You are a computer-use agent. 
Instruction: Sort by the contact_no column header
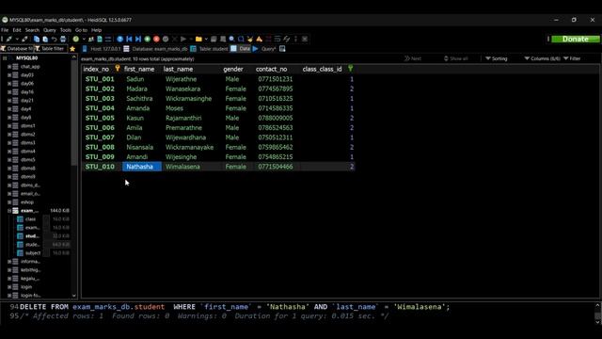point(272,69)
